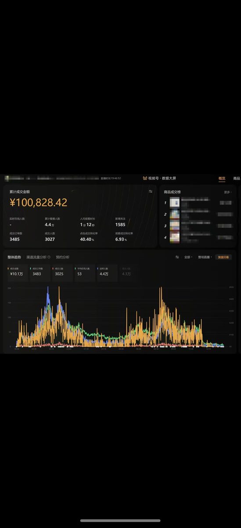Switch to the 商品 tab
The image size is (241, 528).
[x=237, y=178]
